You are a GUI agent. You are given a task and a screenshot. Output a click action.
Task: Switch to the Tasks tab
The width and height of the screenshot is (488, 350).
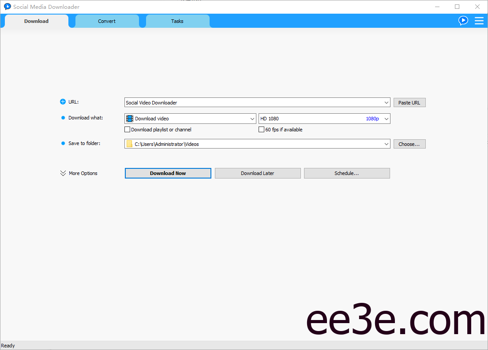point(177,21)
